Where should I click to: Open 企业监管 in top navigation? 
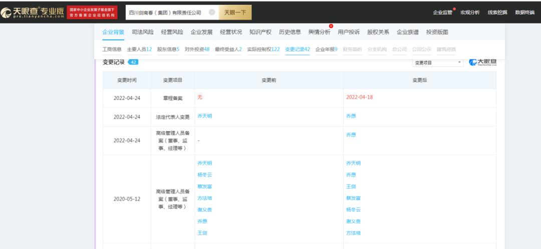coord(443,12)
